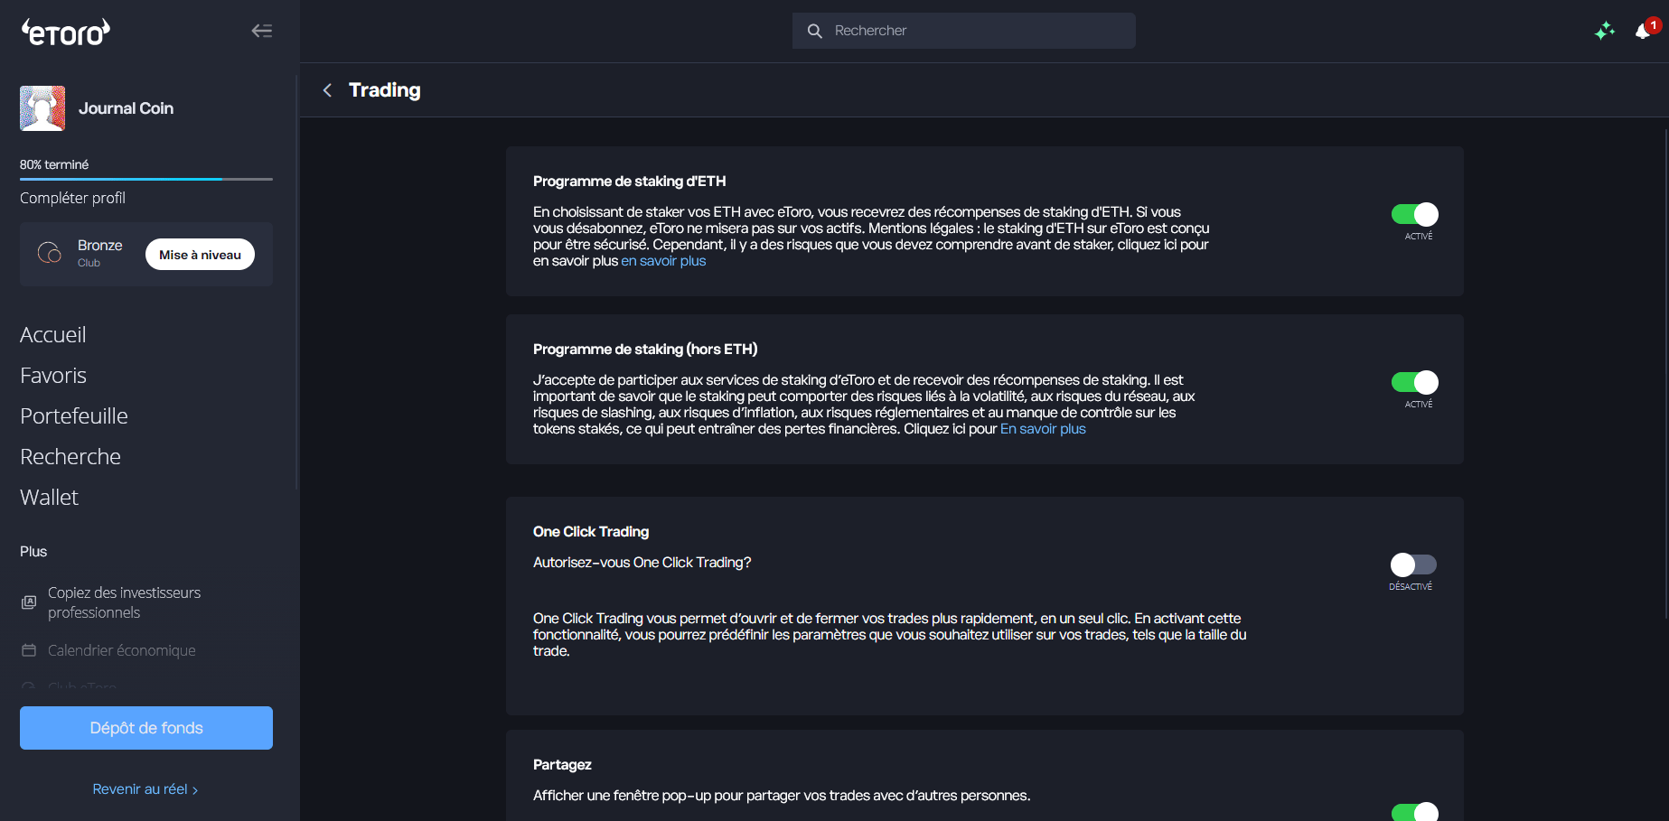This screenshot has width=1669, height=821.
Task: Select Portefeuille in the sidebar
Action: pos(73,415)
